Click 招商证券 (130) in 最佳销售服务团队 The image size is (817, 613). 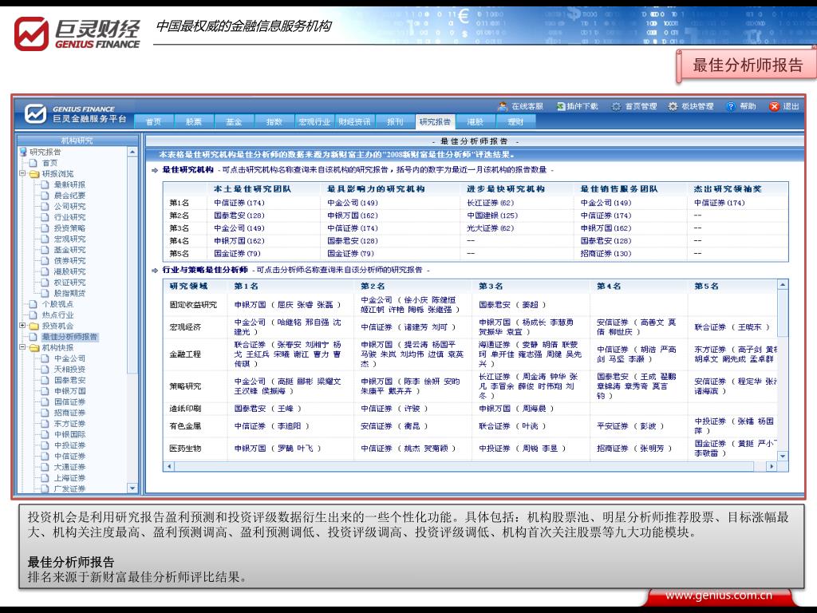[606, 253]
